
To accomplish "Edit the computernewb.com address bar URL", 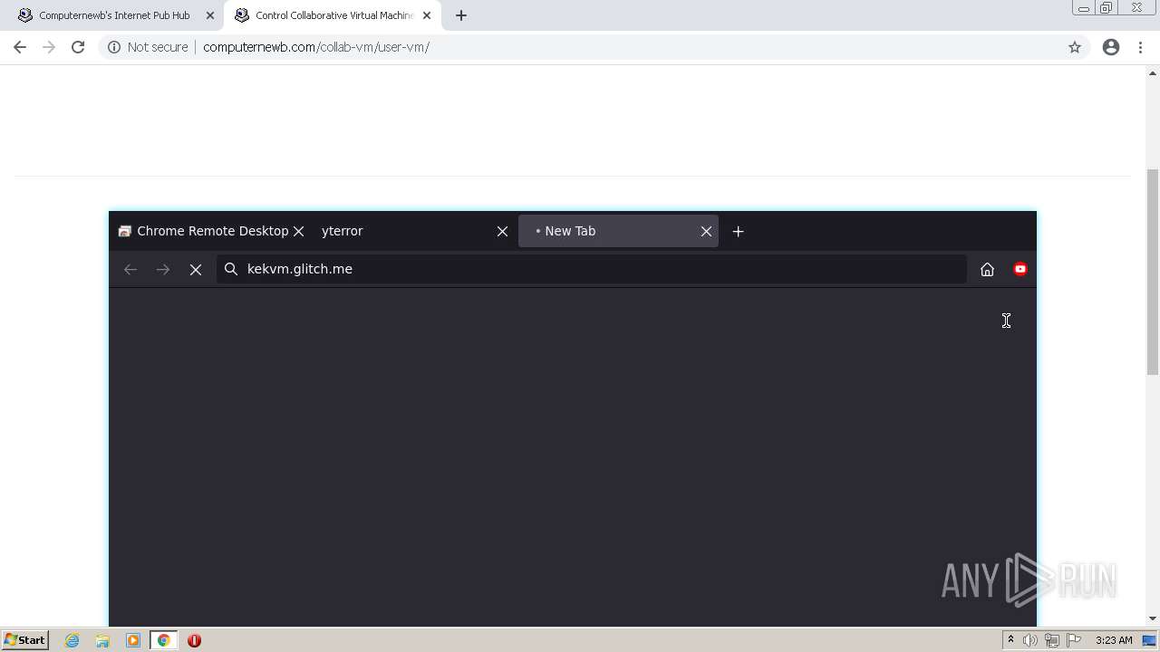I will [x=315, y=47].
